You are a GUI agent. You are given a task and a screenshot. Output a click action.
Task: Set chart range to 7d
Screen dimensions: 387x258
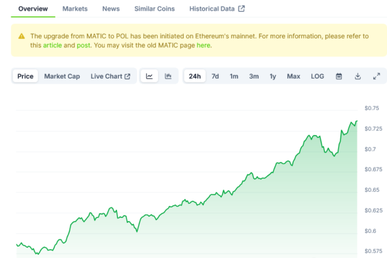point(215,76)
